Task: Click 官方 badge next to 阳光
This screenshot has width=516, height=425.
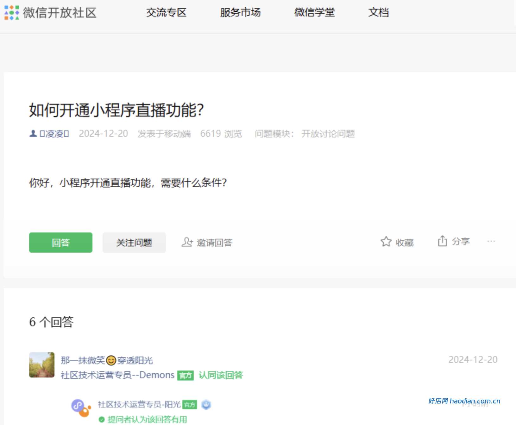Action: [190, 405]
